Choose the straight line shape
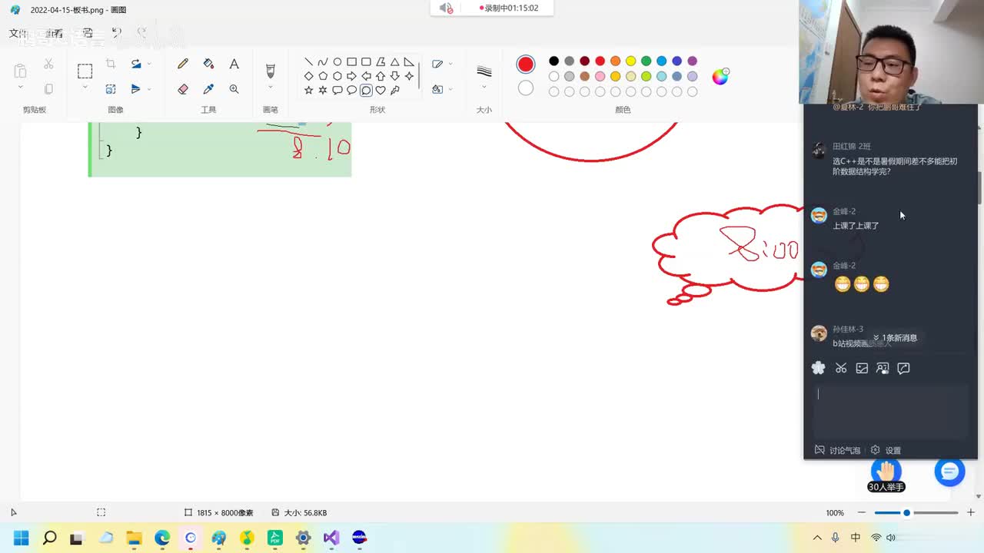984x553 pixels. coord(308,62)
